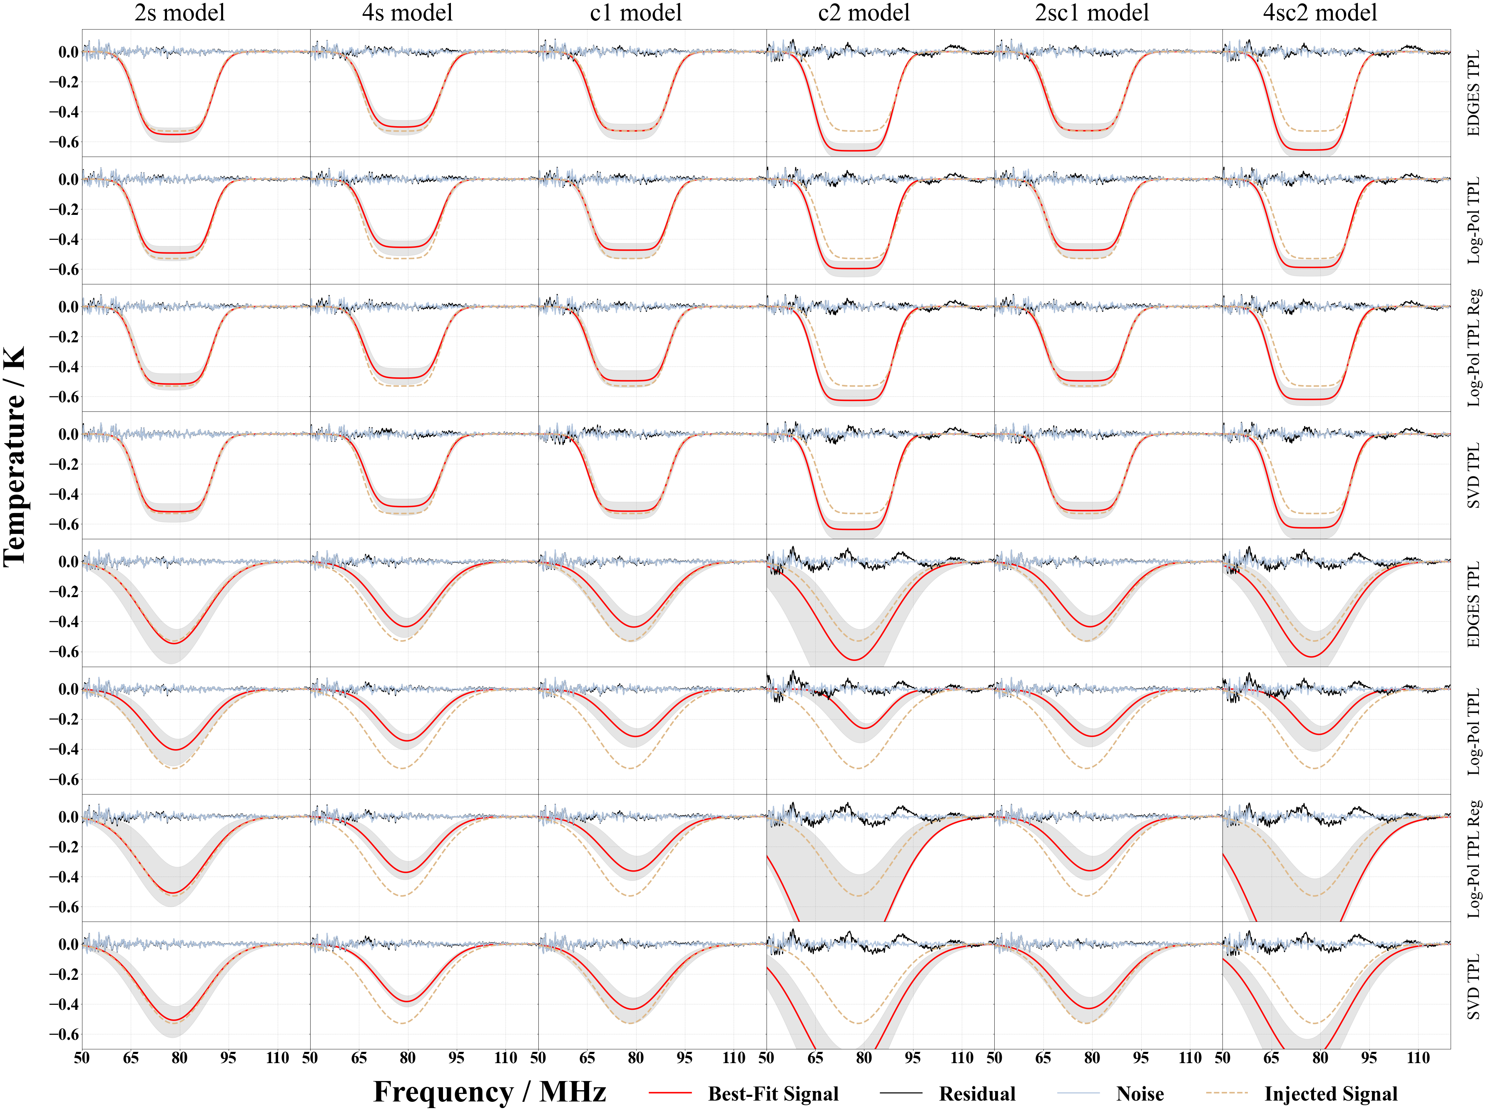The height and width of the screenshot is (1116, 1486).
Task: Click the "Frequency / MHz" axis label
Action: click(490, 1092)
